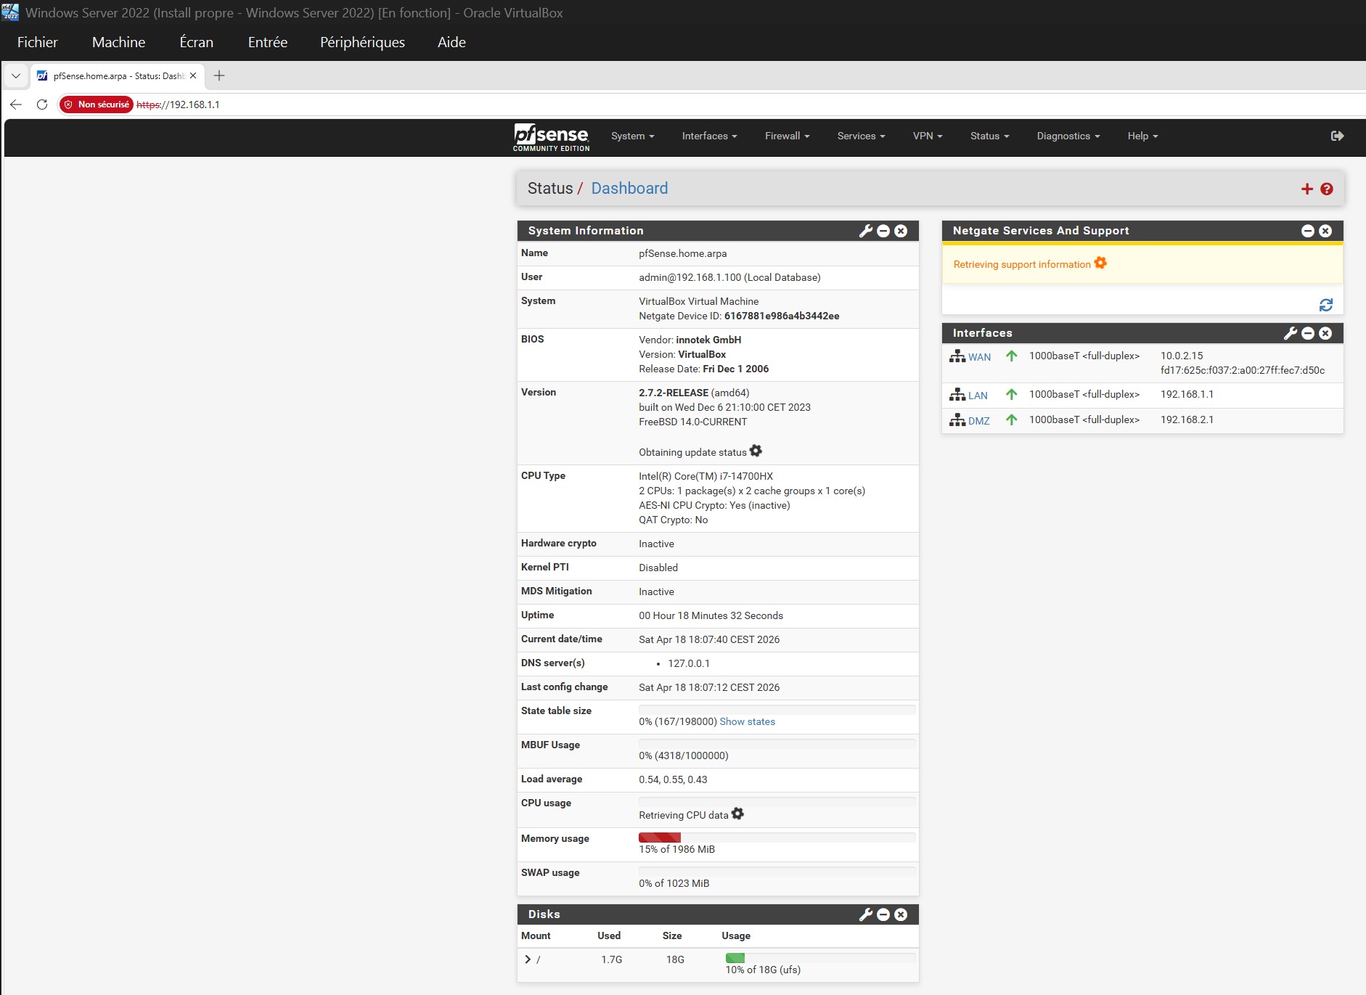Add a new dashboard widget
Viewport: 1366px width, 995px height.
pyautogui.click(x=1306, y=188)
